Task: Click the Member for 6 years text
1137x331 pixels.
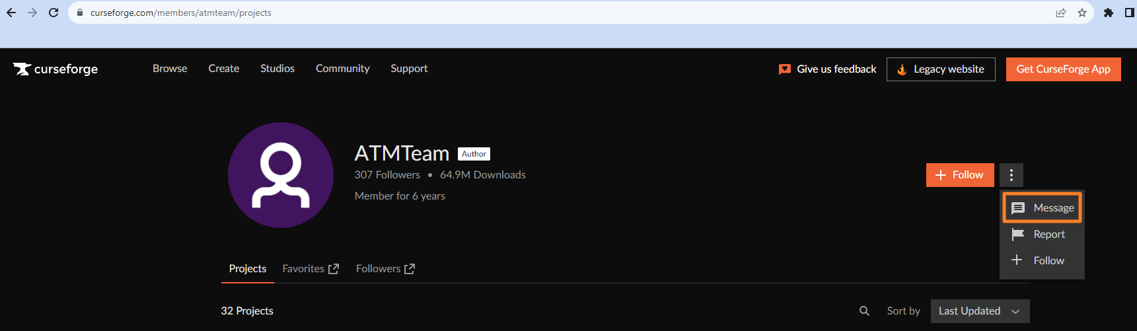Action: 400,196
